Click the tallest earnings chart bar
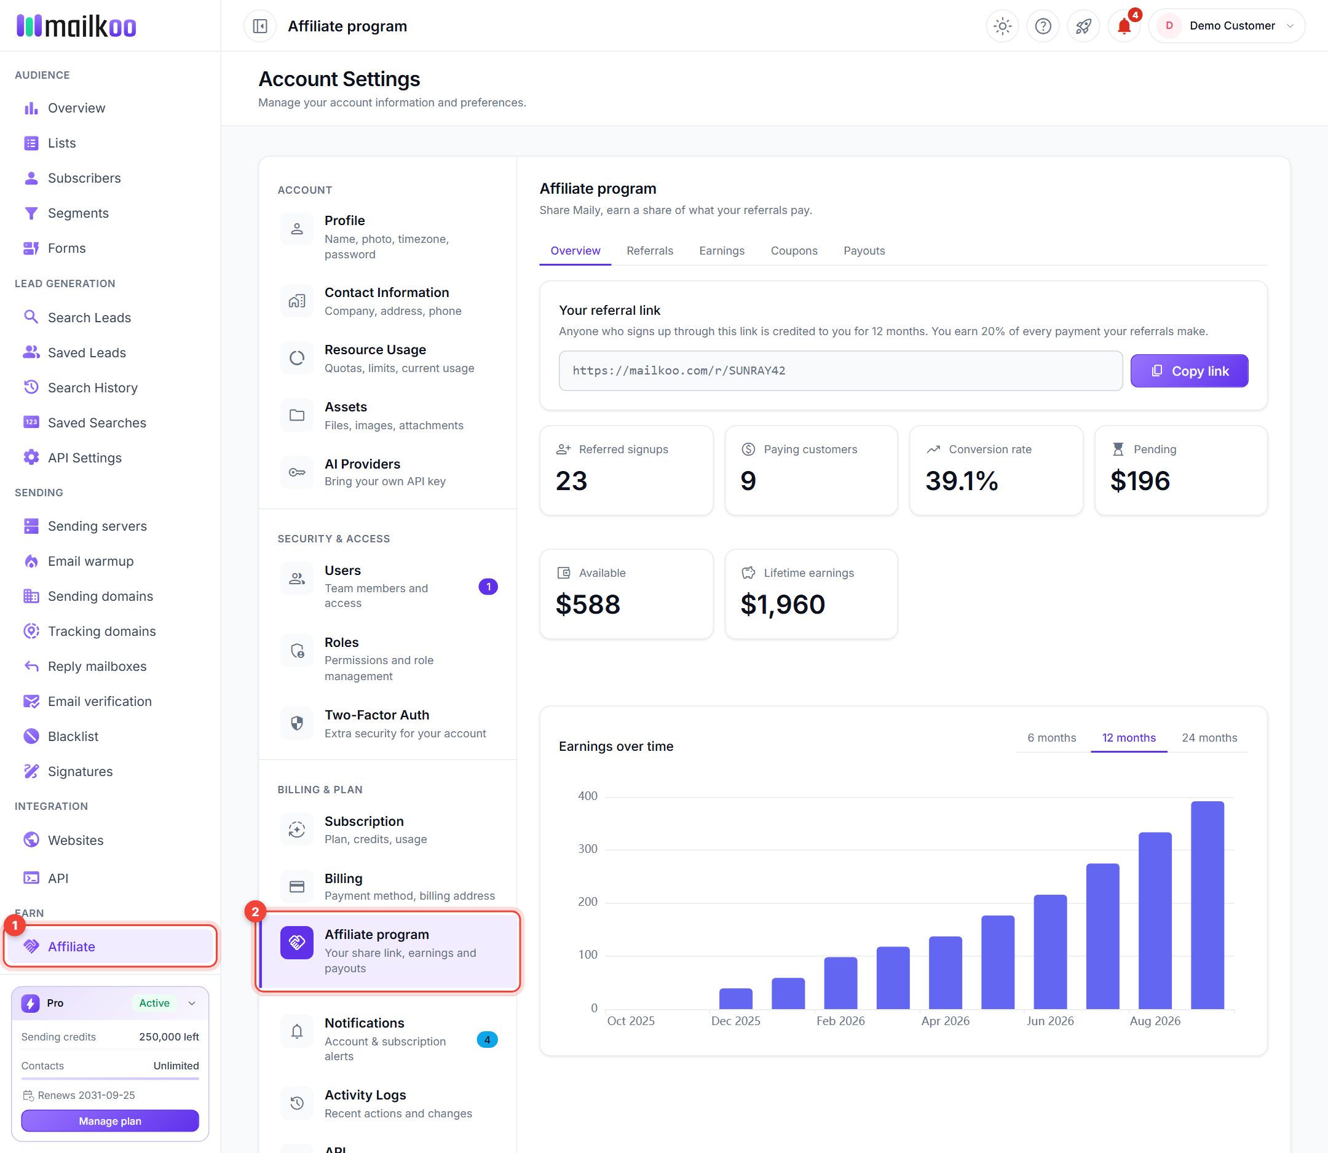 tap(1207, 905)
